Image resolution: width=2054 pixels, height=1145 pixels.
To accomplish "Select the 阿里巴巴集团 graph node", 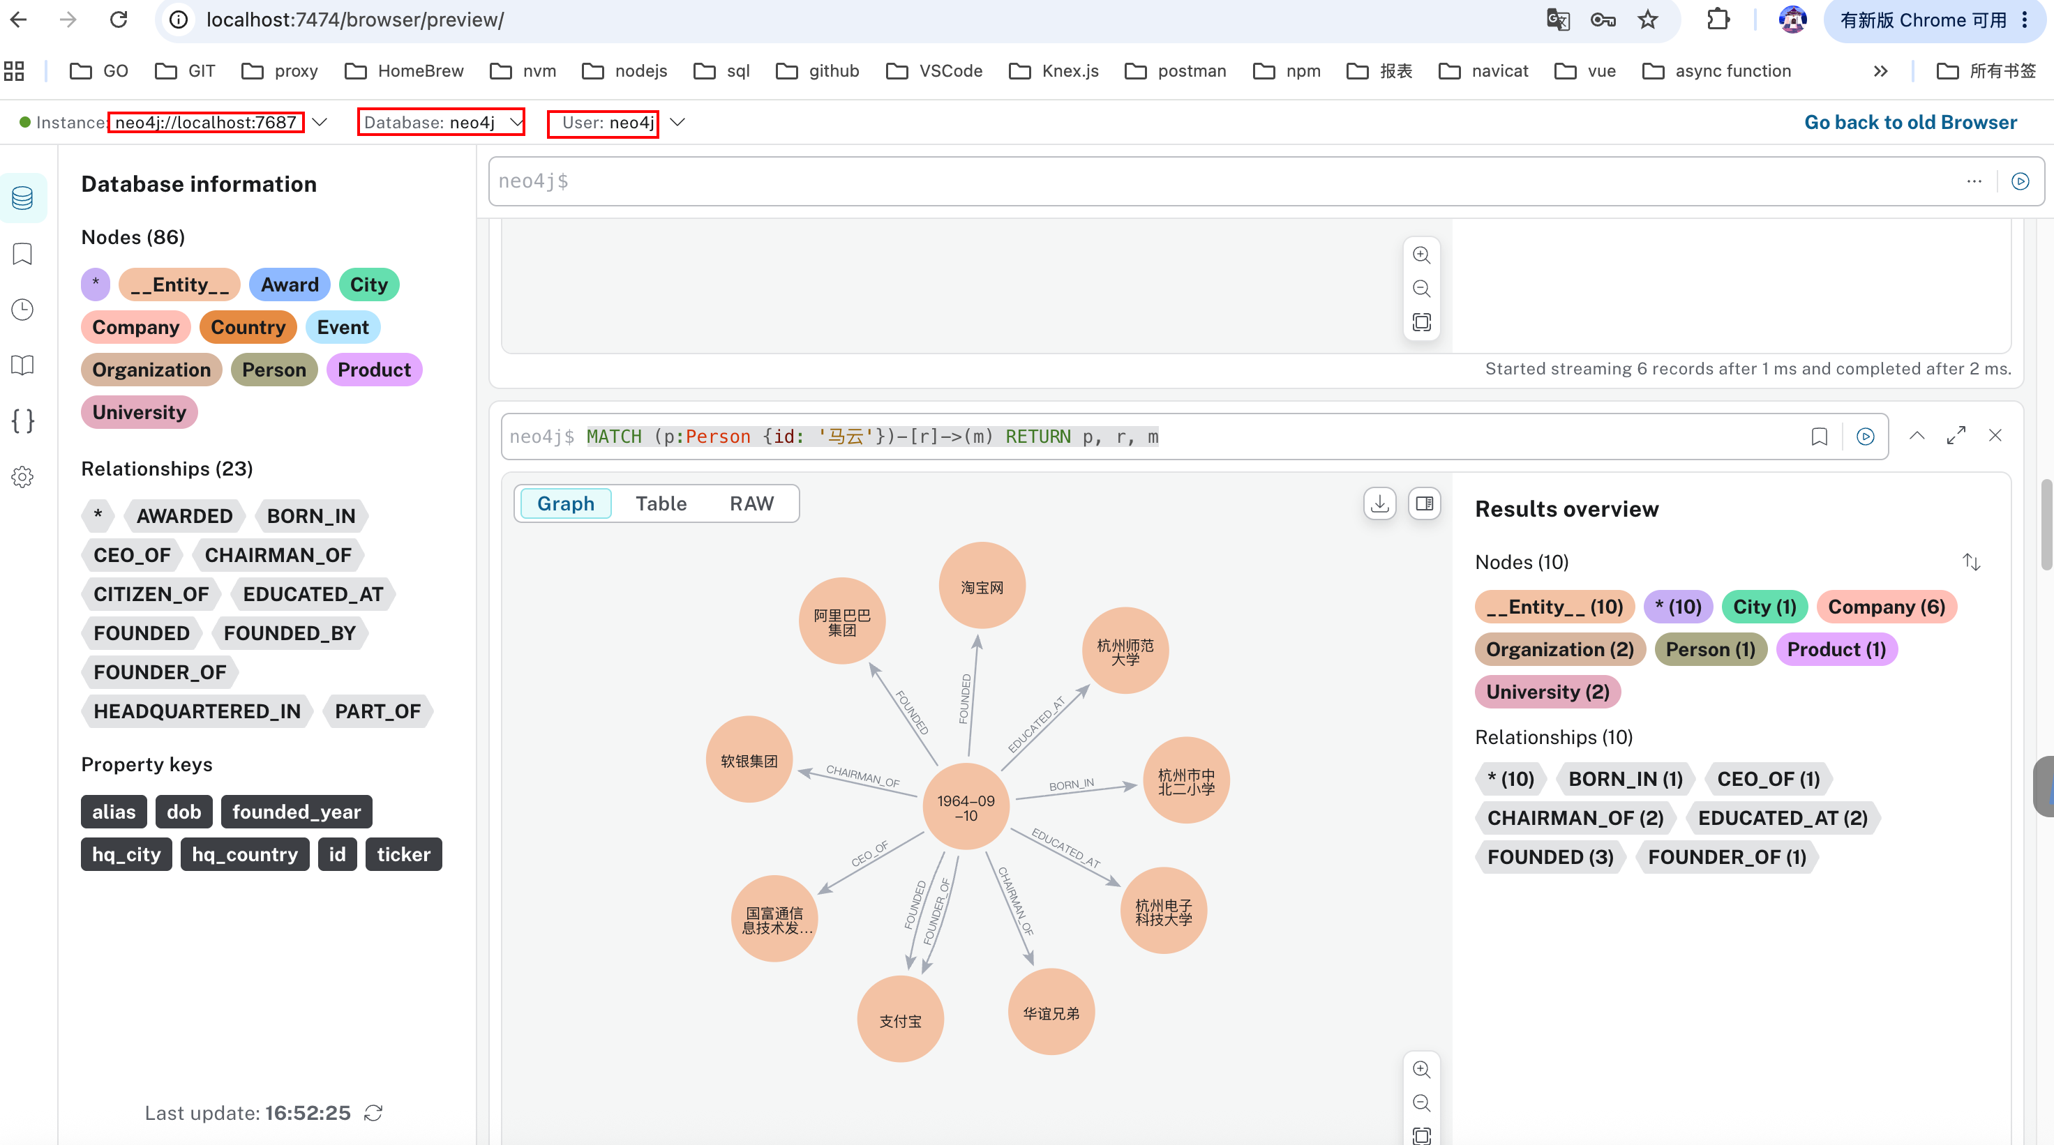I will (842, 621).
